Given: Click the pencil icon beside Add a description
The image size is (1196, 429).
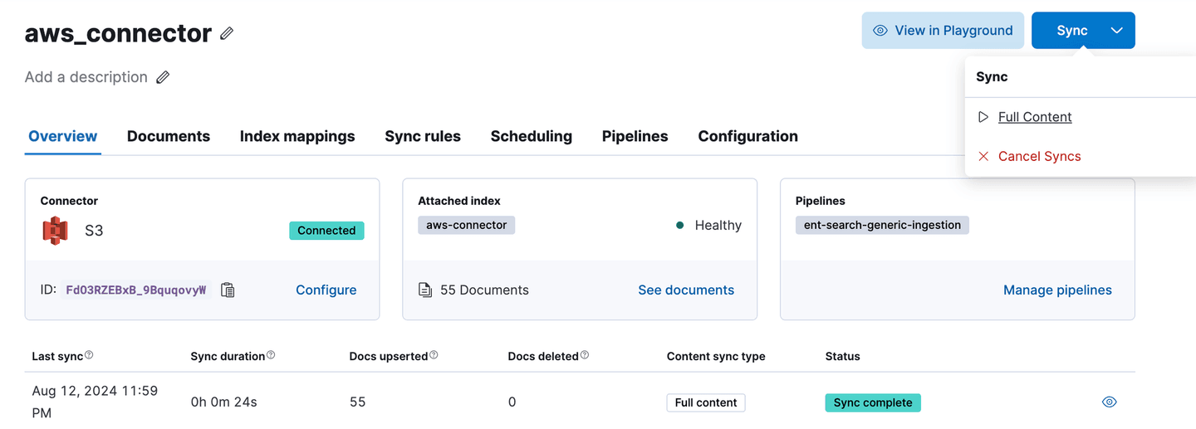Looking at the screenshot, I should [163, 77].
